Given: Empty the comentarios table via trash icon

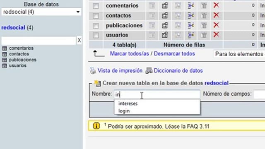Looking at the screenshot, I should 204,5.
